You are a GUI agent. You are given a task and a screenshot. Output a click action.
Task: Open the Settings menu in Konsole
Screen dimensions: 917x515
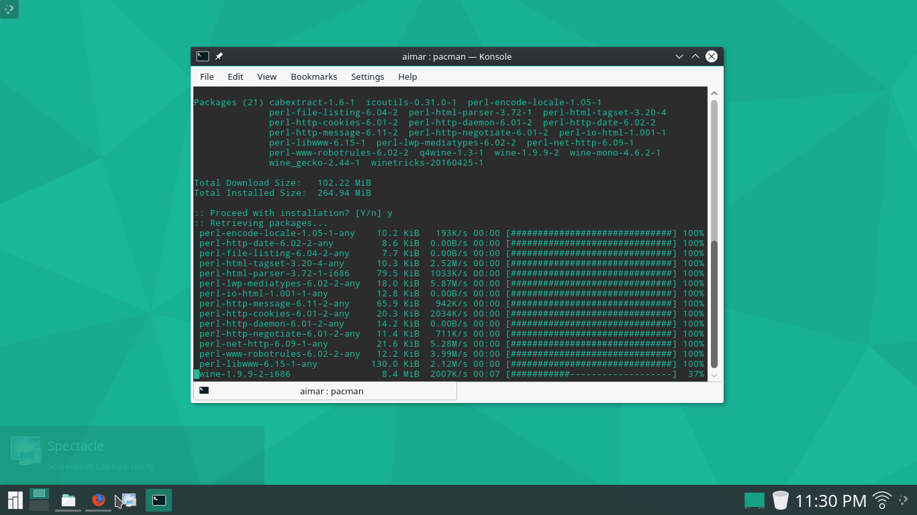pos(367,76)
